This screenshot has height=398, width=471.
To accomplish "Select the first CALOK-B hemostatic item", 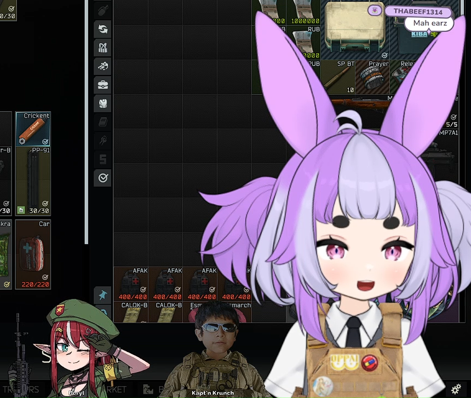I will [x=131, y=312].
